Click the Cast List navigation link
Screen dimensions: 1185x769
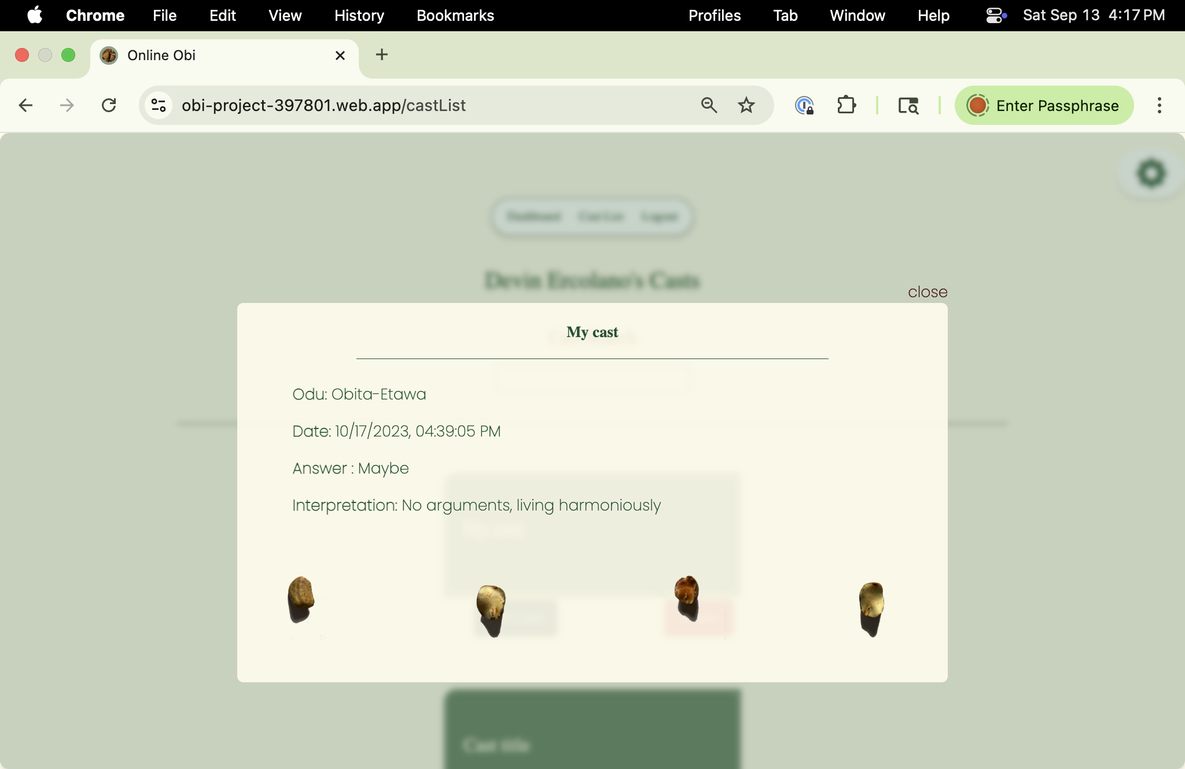(x=601, y=217)
